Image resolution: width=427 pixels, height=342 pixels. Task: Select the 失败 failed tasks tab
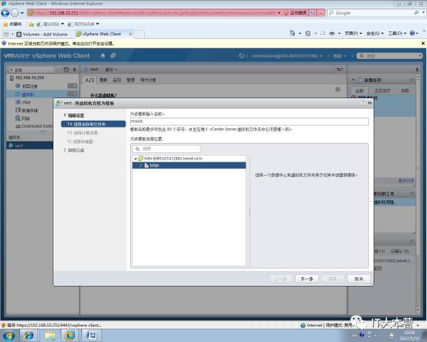(x=405, y=91)
